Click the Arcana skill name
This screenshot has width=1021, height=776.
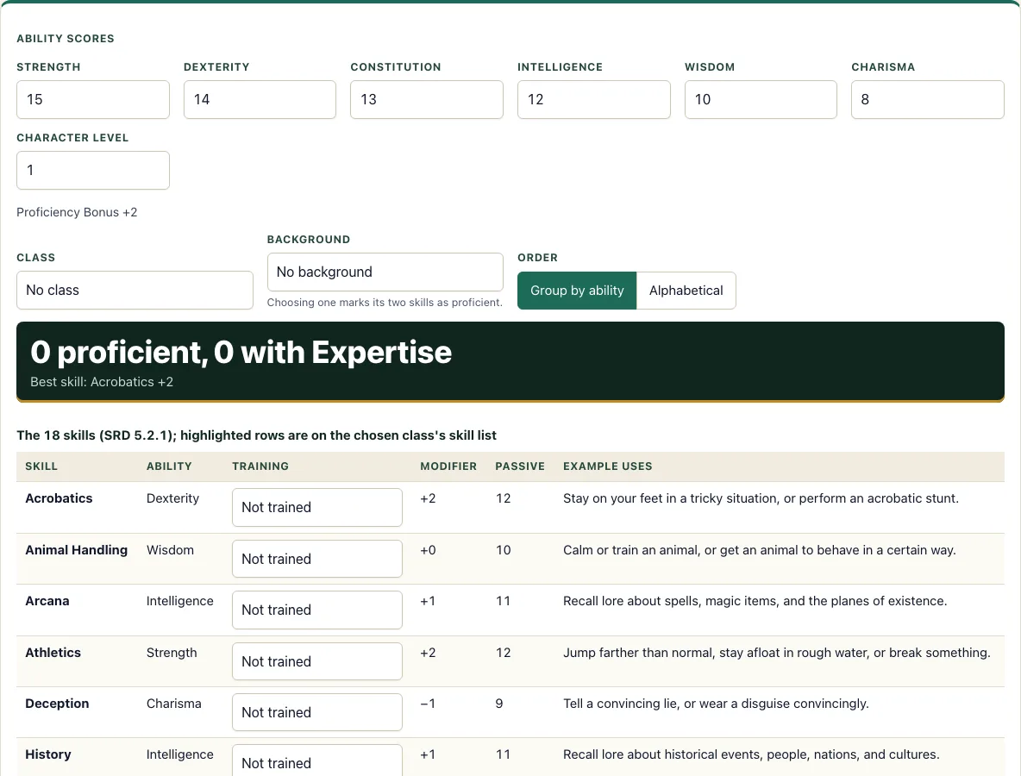click(x=47, y=601)
